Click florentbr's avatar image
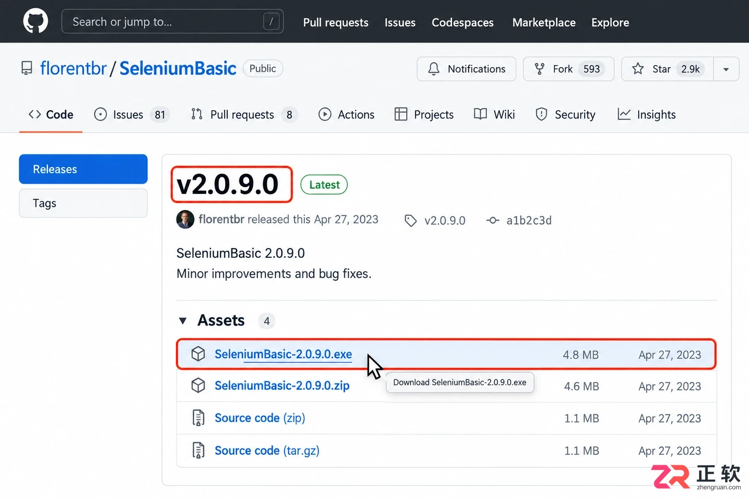The width and height of the screenshot is (749, 499). [185, 219]
